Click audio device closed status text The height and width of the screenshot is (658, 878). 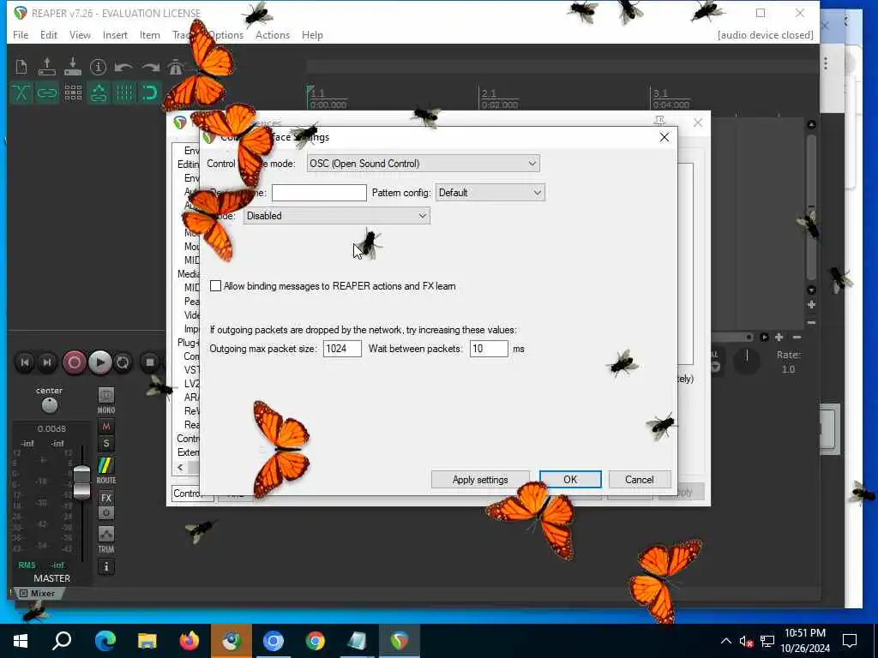point(765,34)
